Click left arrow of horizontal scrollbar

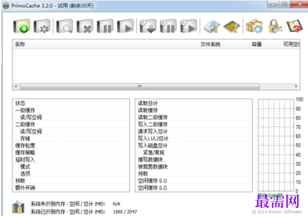(x=16, y=86)
